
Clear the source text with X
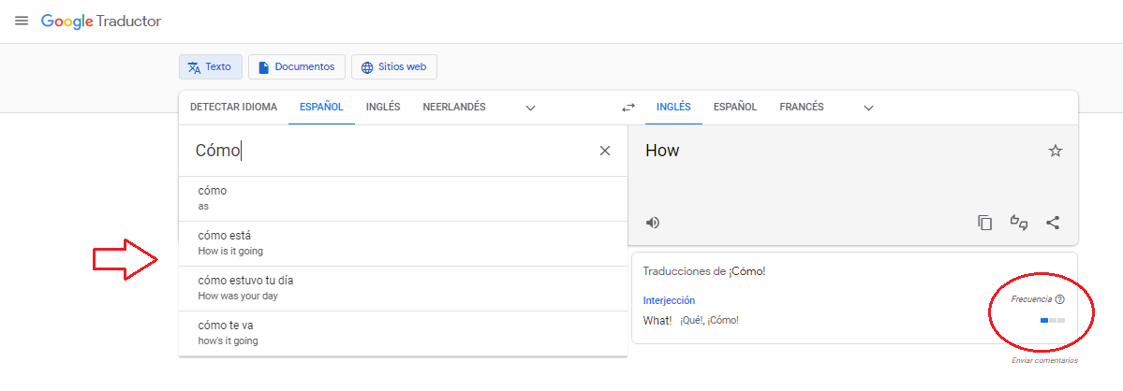click(605, 151)
